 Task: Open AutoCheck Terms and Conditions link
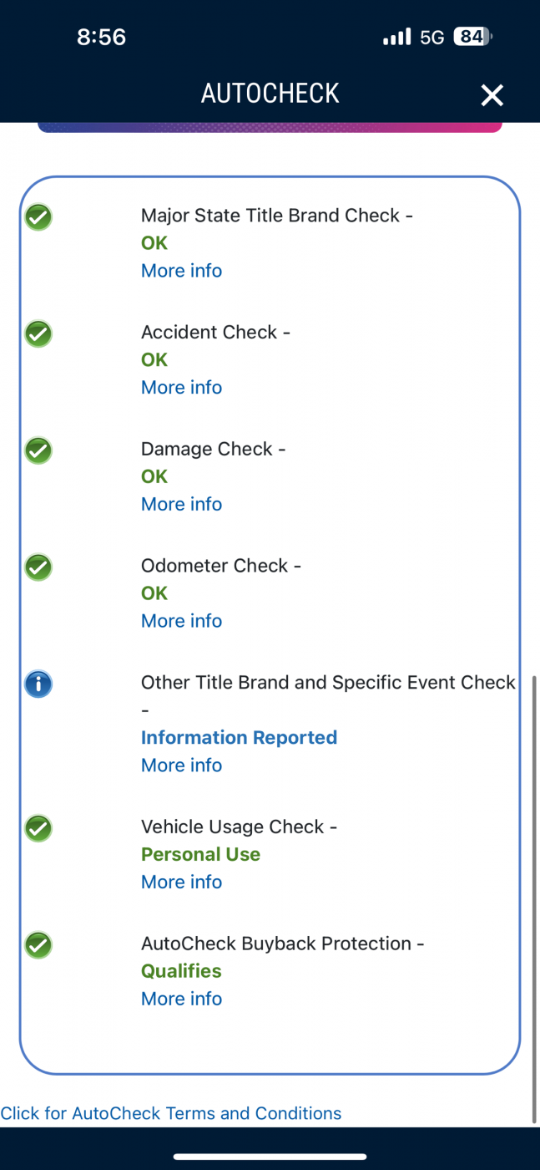[171, 1113]
